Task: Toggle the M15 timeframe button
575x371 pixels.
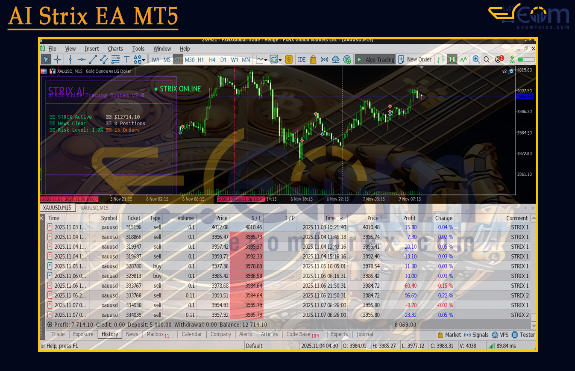Action: pos(179,60)
